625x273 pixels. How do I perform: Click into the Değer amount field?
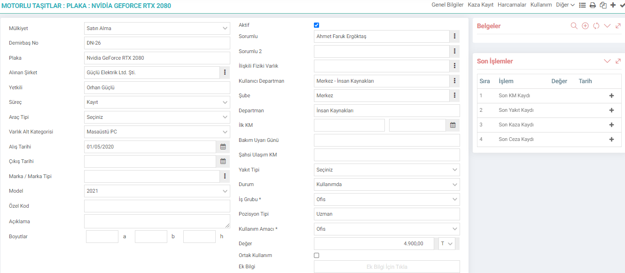(374, 243)
